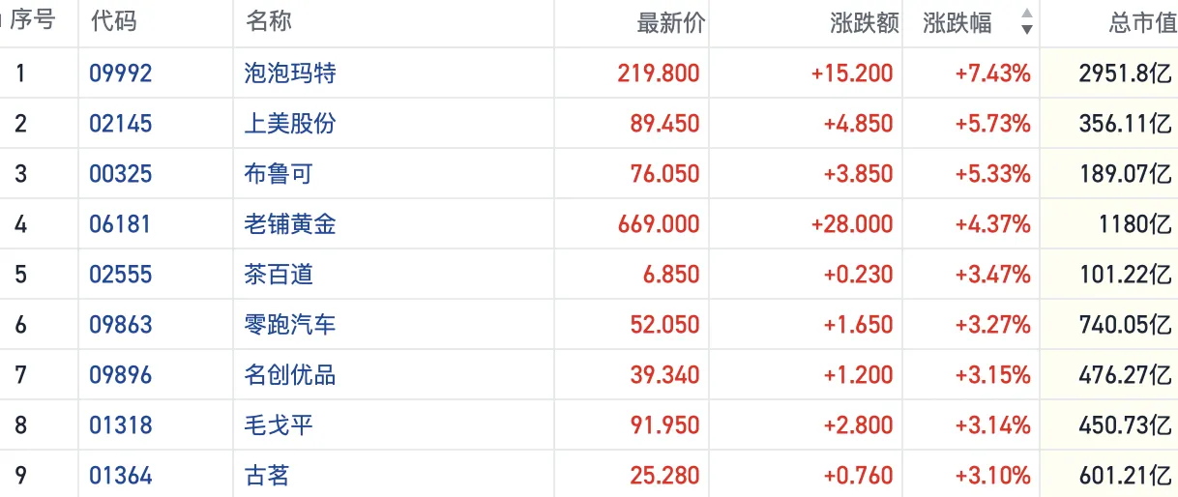This screenshot has width=1178, height=497.
Task: Sort the table by 涨跌额 column
Action: [864, 23]
